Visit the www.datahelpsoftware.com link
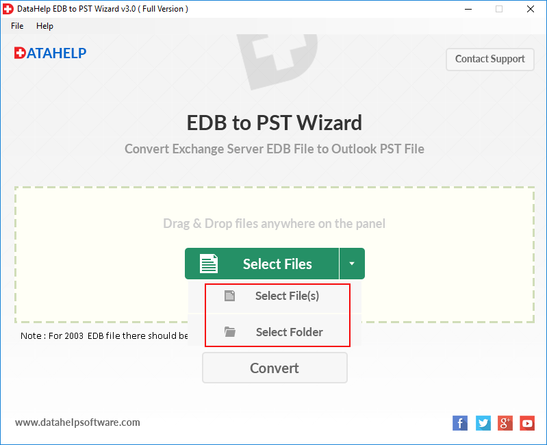 tap(77, 422)
